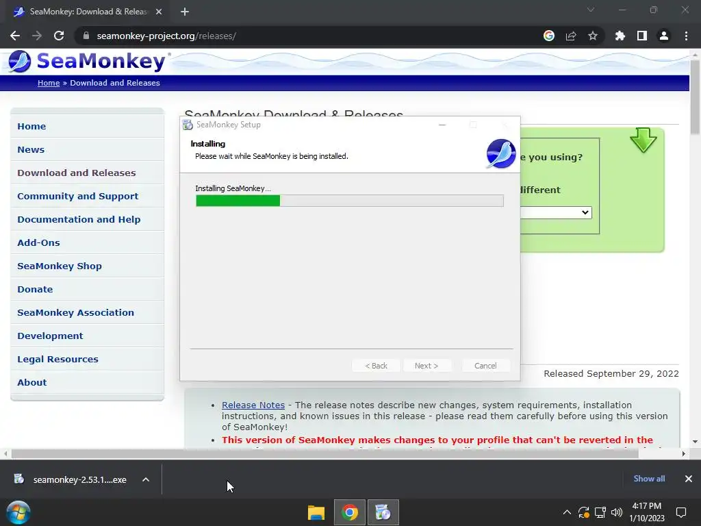Image resolution: width=701 pixels, height=526 pixels.
Task: Select the SeaMonkey: Download & Releases tab
Action: tap(88, 12)
